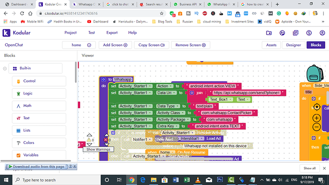Click the Copy Screen button
329x185 pixels.
pyautogui.click(x=151, y=45)
